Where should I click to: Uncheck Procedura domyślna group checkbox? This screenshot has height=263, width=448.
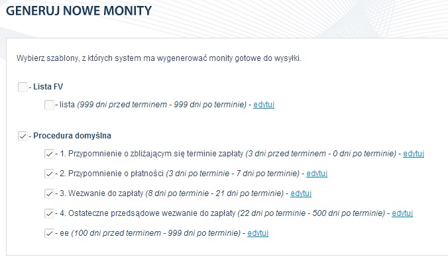coord(23,136)
